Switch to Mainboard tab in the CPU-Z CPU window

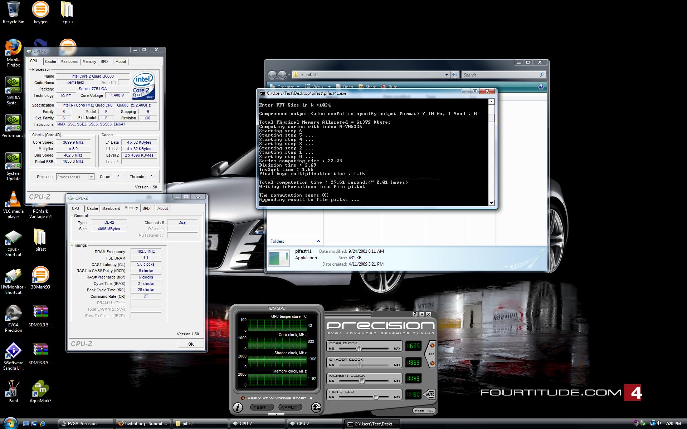click(x=69, y=61)
